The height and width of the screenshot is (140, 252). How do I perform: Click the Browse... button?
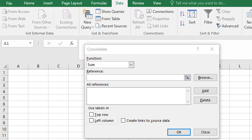coord(205,78)
